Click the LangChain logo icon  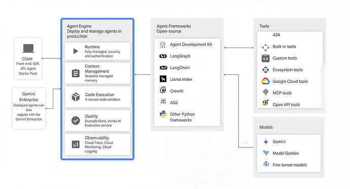pos(163,68)
